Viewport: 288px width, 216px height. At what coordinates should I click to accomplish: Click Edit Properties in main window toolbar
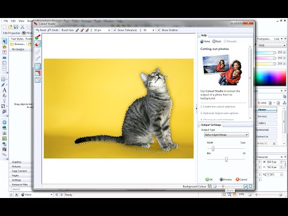pos(11,33)
